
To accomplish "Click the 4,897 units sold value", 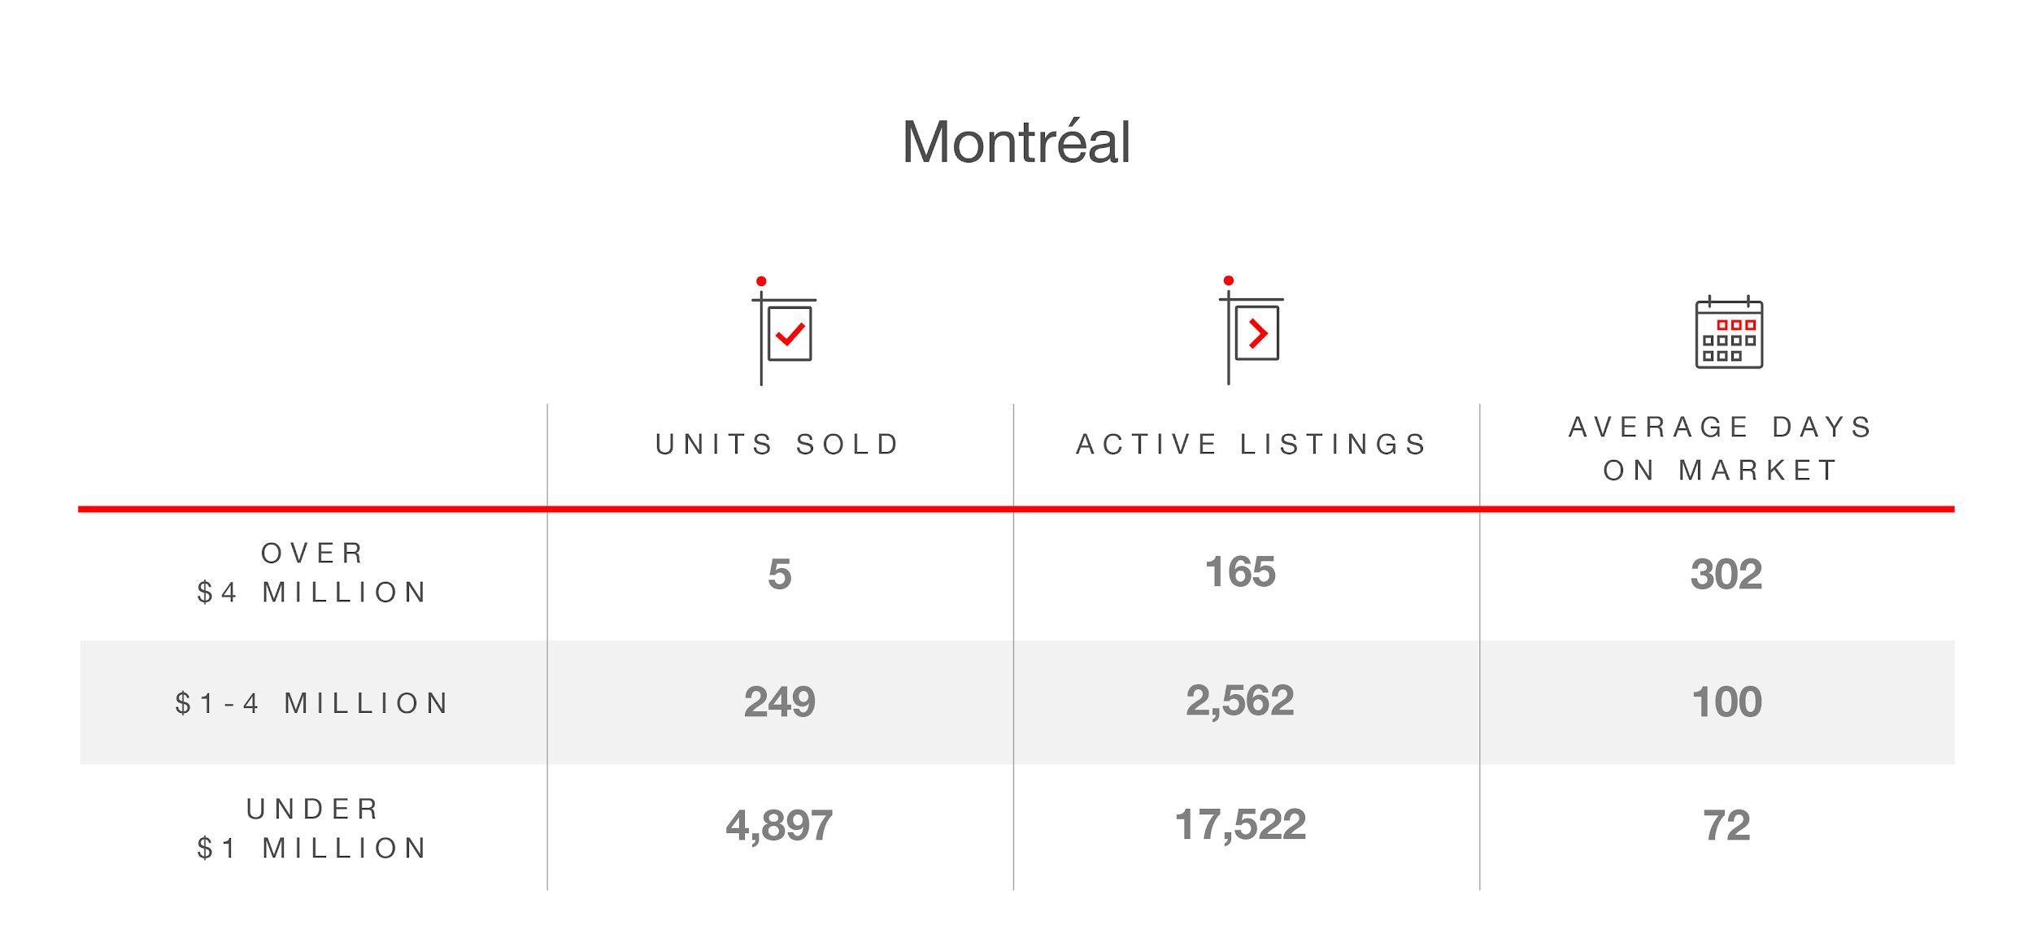I will [x=779, y=826].
